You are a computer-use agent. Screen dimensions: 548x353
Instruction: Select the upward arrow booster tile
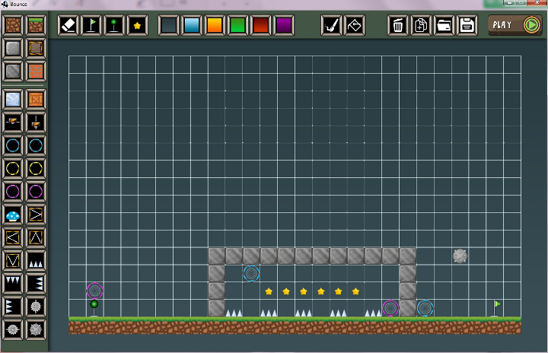pyautogui.click(x=36, y=237)
